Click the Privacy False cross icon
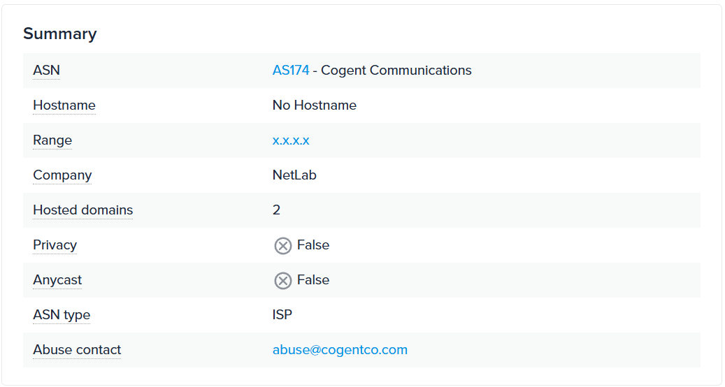Image resolution: width=725 pixels, height=387 pixels. (282, 246)
